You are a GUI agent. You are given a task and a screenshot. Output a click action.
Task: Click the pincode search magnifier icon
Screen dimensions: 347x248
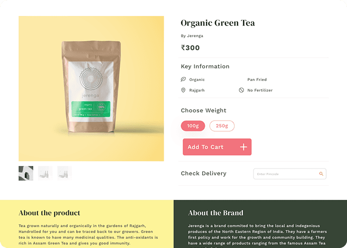click(x=321, y=174)
